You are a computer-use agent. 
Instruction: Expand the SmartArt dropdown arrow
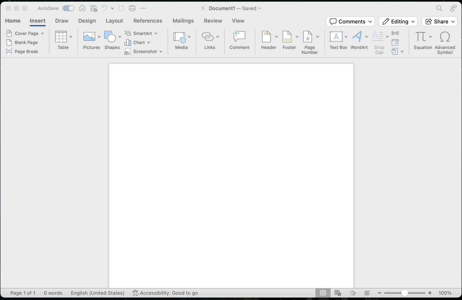156,33
